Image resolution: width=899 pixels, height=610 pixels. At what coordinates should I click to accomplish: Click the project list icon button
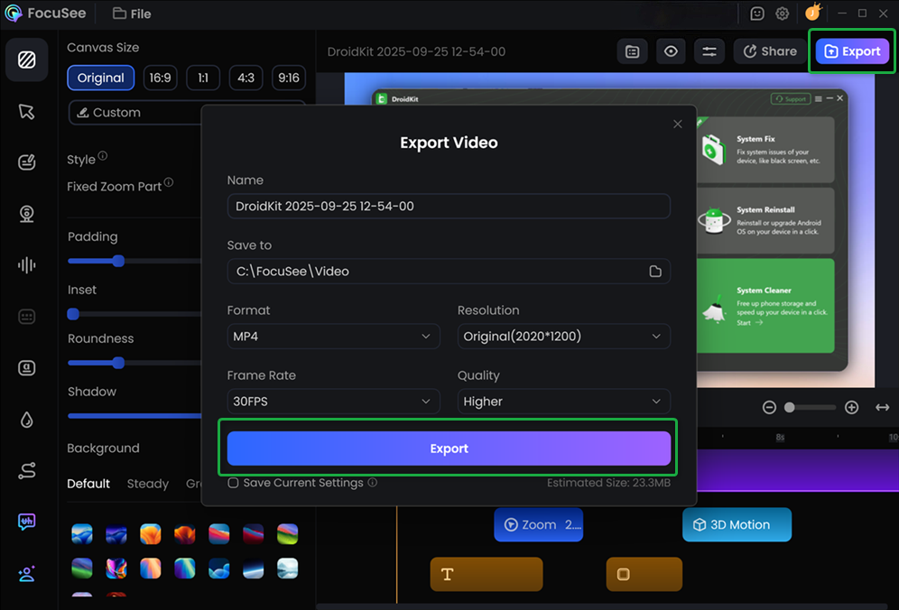(633, 51)
